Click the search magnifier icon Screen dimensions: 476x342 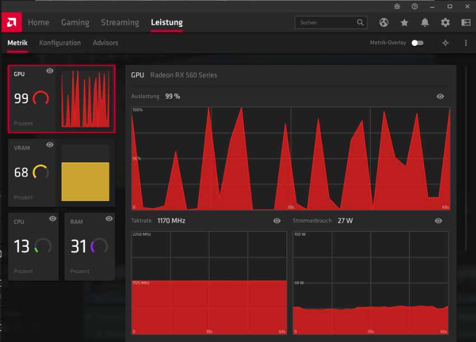360,22
